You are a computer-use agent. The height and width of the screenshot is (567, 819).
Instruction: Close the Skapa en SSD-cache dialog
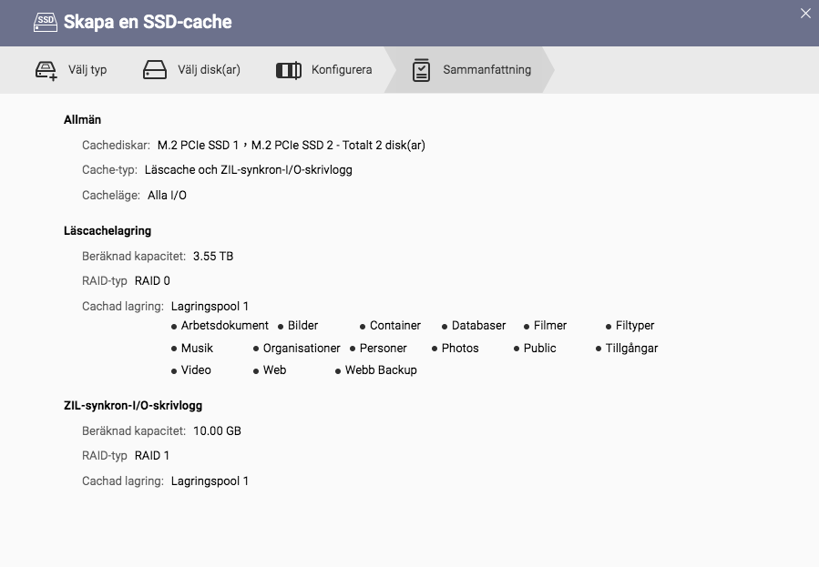(804, 14)
